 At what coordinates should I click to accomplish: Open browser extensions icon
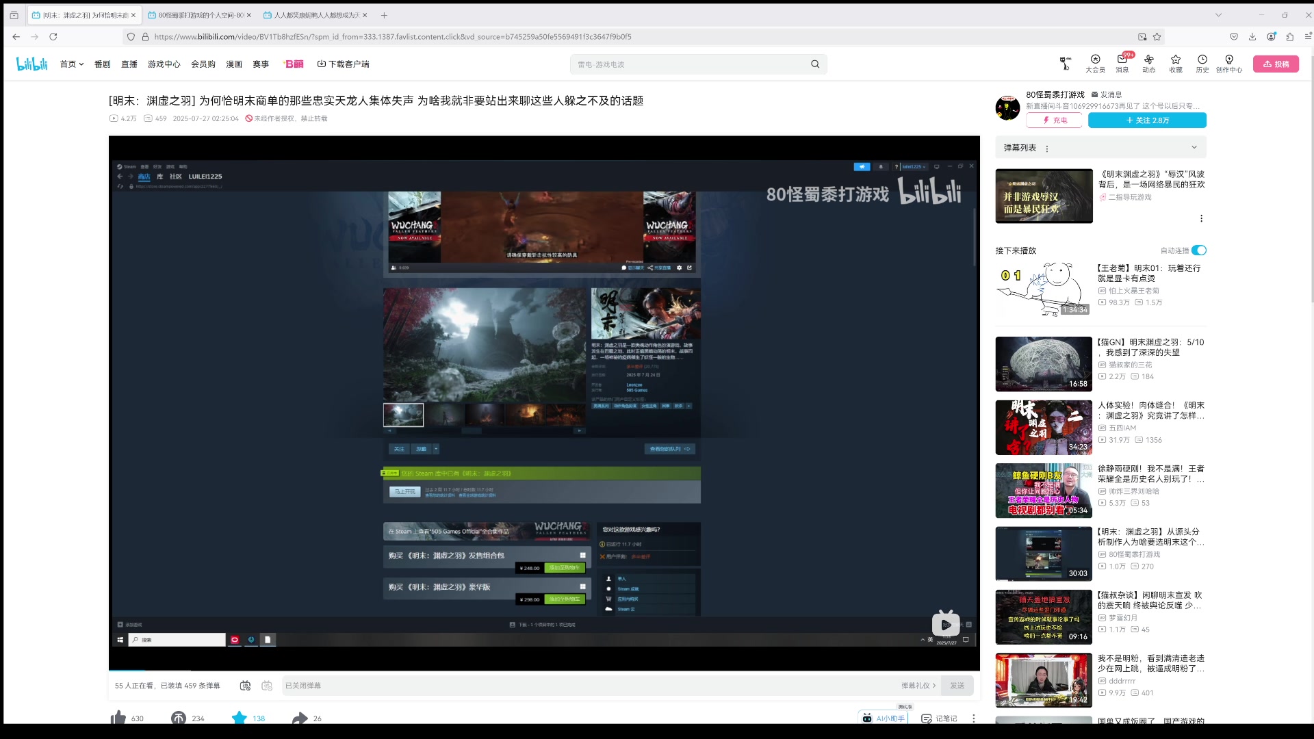point(1289,37)
